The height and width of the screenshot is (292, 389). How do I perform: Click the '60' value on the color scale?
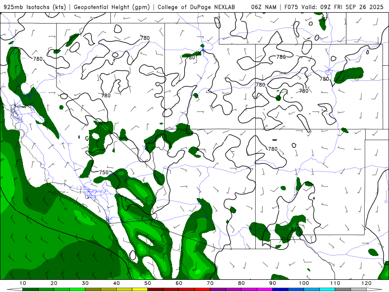tap(179, 283)
